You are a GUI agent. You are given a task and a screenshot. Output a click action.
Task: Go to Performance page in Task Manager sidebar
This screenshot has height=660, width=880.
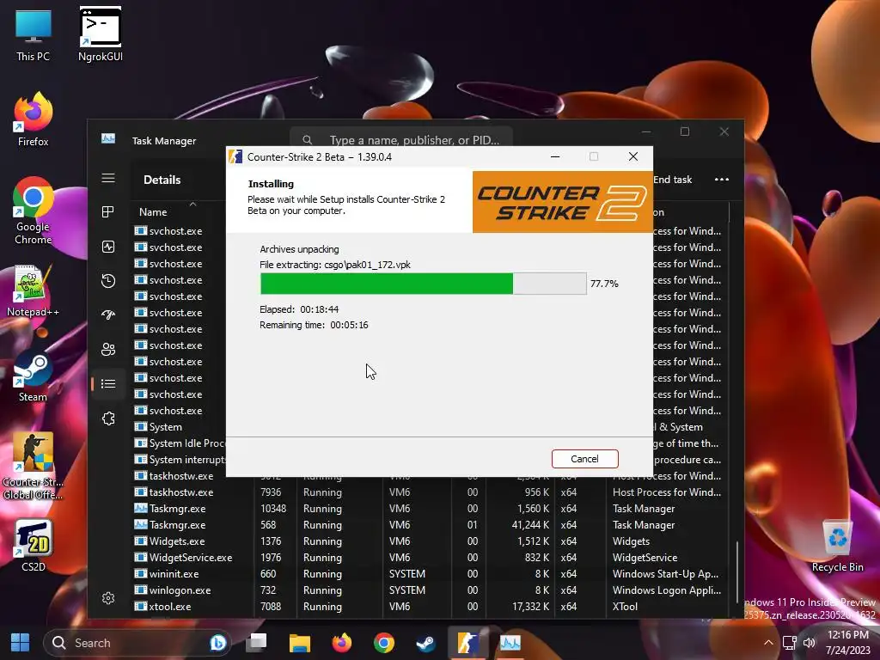[108, 247]
